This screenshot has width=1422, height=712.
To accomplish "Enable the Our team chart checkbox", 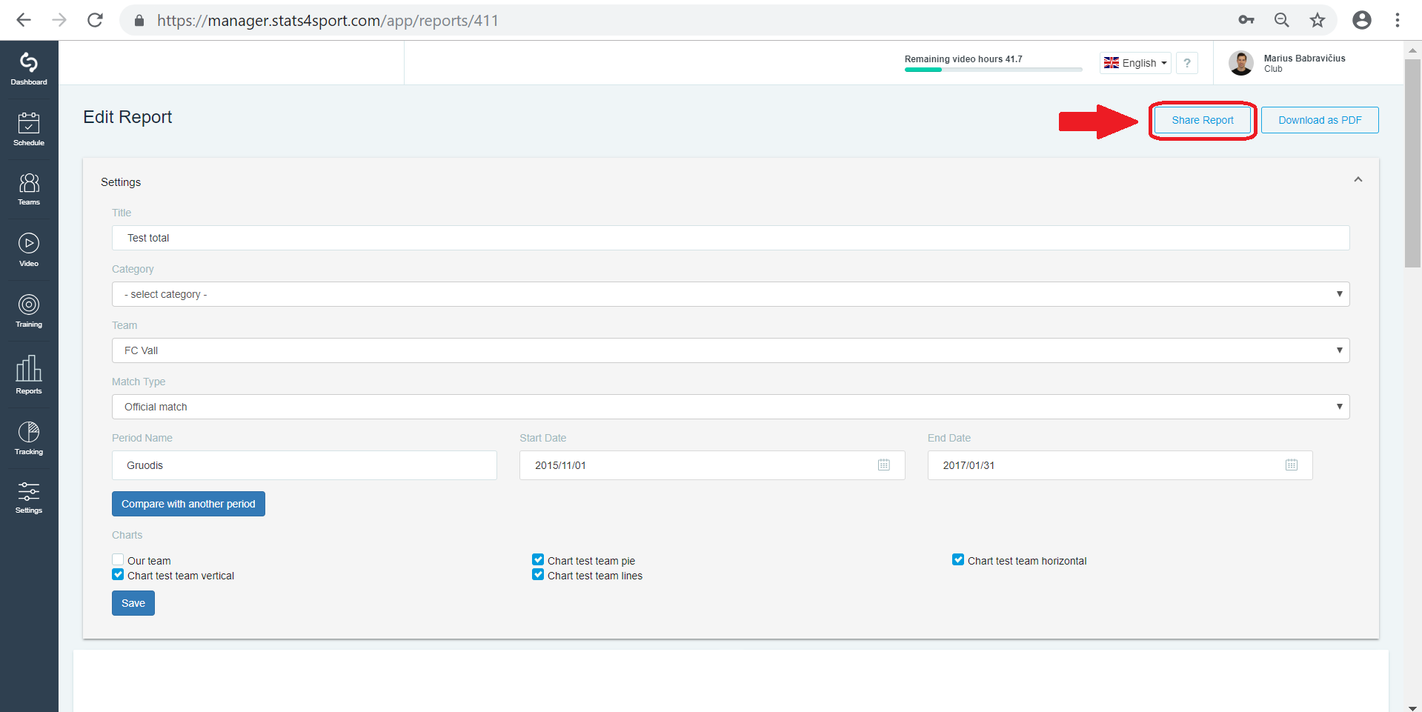I will [118, 560].
